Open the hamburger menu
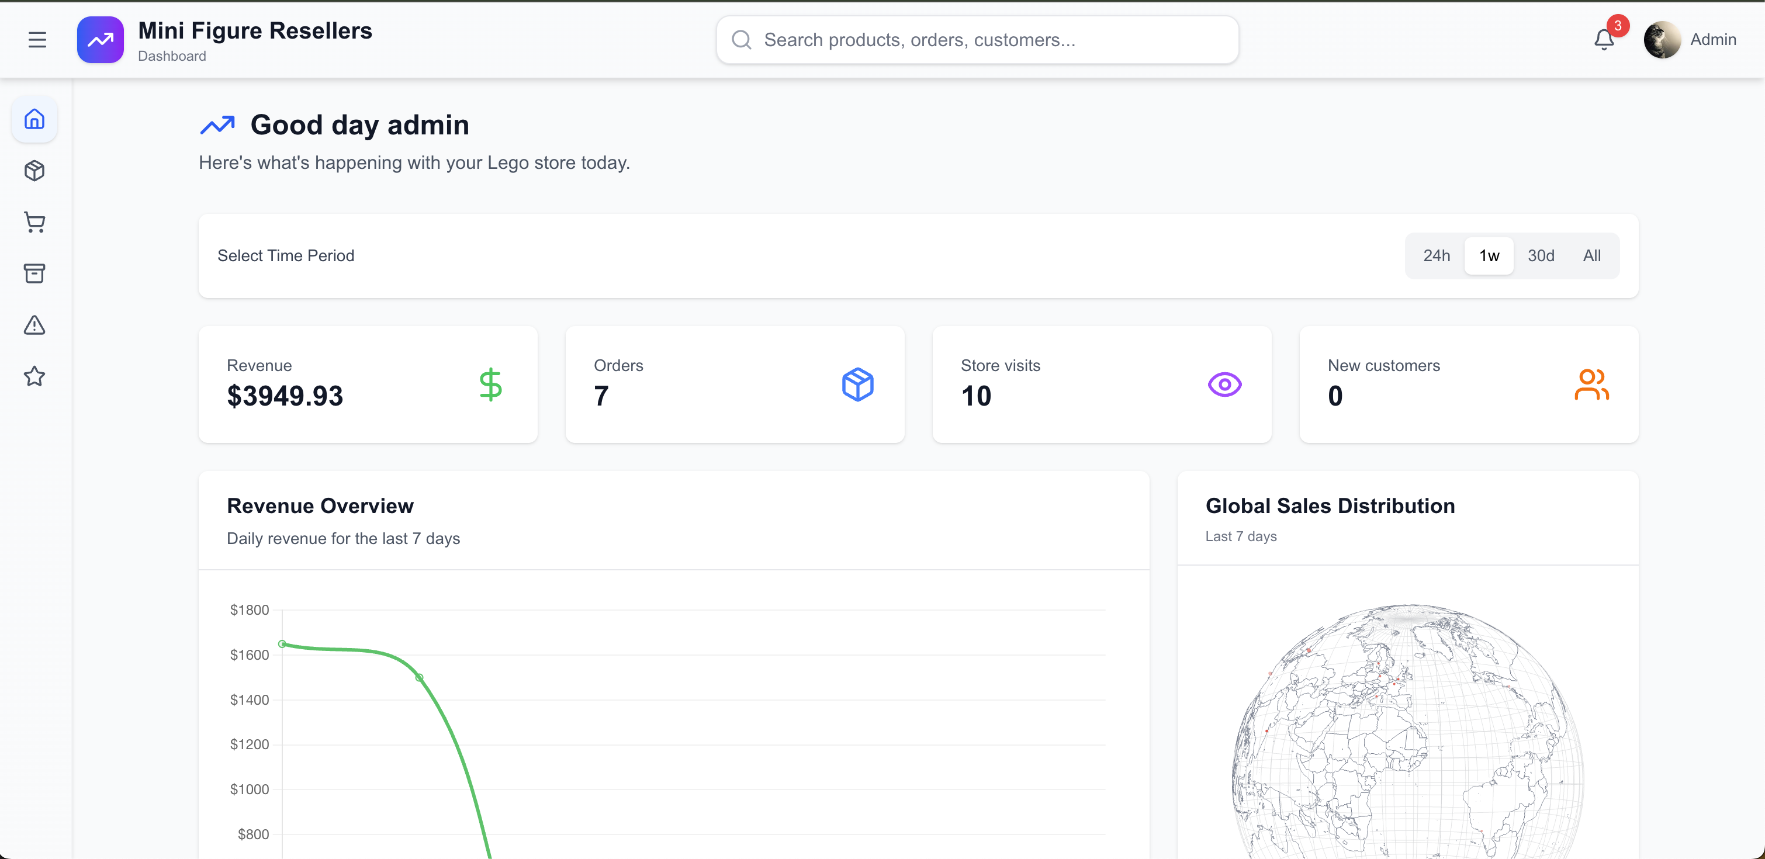 pyautogui.click(x=37, y=40)
